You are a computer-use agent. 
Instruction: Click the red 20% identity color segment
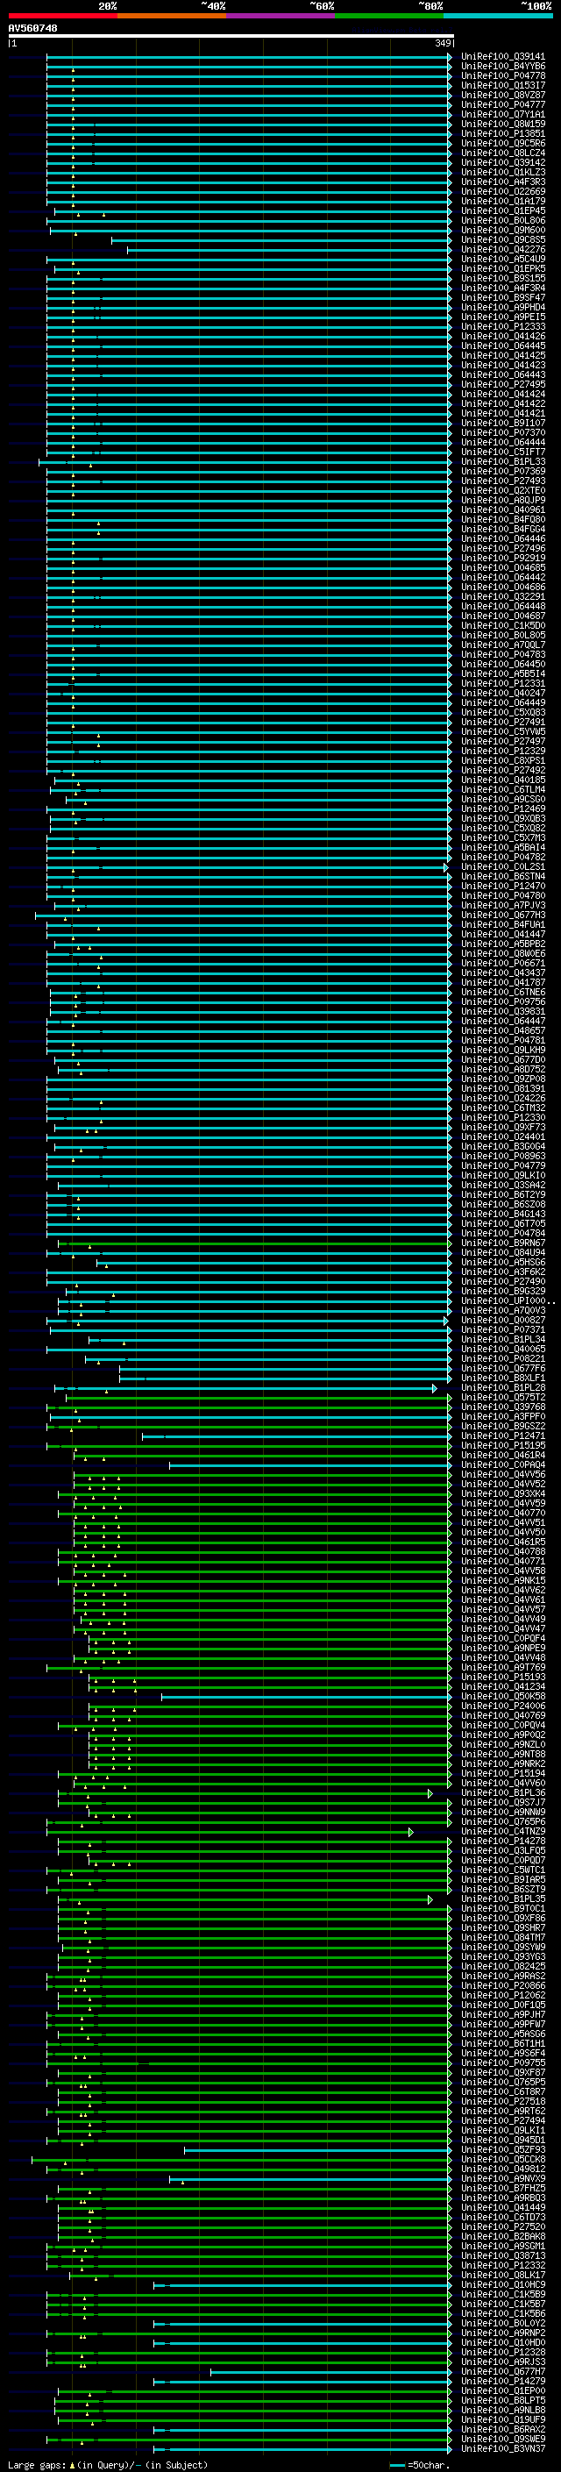tap(62, 16)
